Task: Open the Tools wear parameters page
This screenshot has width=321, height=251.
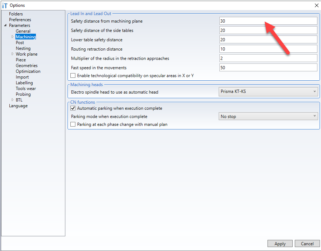Action: tap(26, 89)
